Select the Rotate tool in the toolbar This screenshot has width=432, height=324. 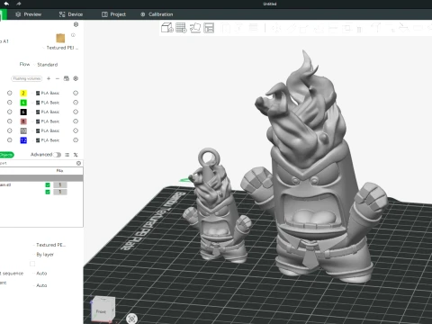(291, 28)
